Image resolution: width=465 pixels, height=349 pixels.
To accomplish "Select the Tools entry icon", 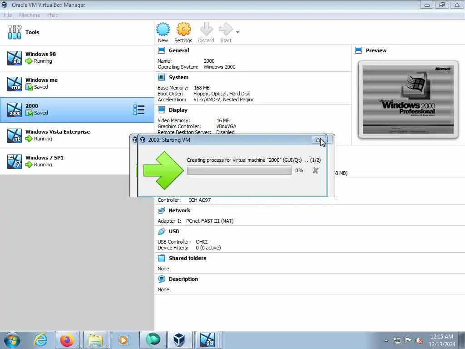I will pos(15,32).
